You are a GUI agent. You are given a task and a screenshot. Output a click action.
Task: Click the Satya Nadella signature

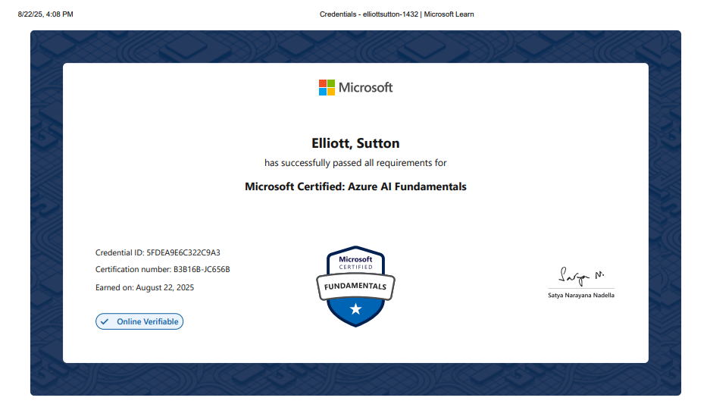(581, 276)
